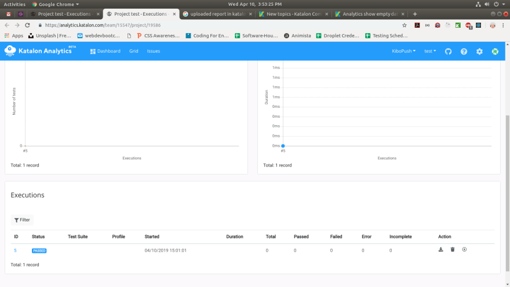Expand the KiboPush team dropdown
This screenshot has width=510, height=287.
[403, 51]
